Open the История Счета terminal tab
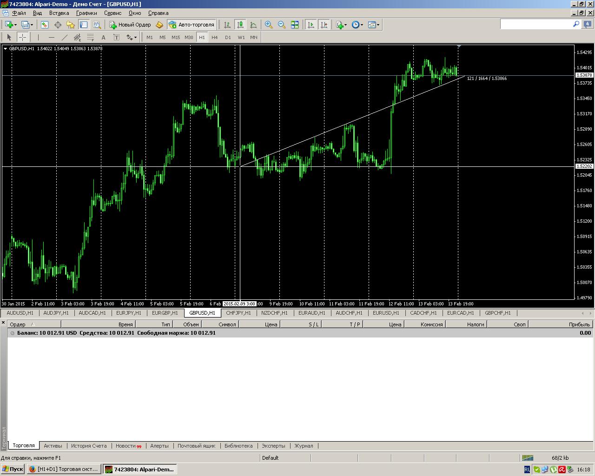This screenshot has width=595, height=476. click(x=89, y=446)
